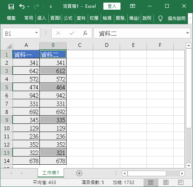Select column F header
This screenshot has width=193, height=187.
click(x=160, y=45)
